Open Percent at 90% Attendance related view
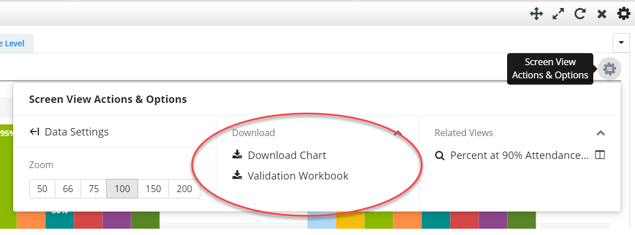This screenshot has width=635, height=235. 520,155
